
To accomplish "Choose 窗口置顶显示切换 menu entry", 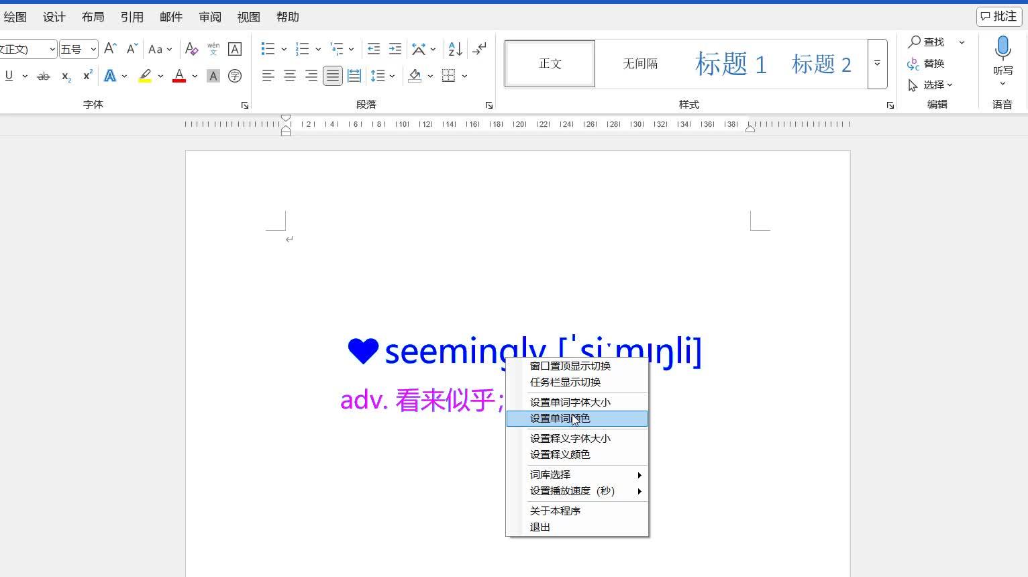I will pyautogui.click(x=577, y=366).
